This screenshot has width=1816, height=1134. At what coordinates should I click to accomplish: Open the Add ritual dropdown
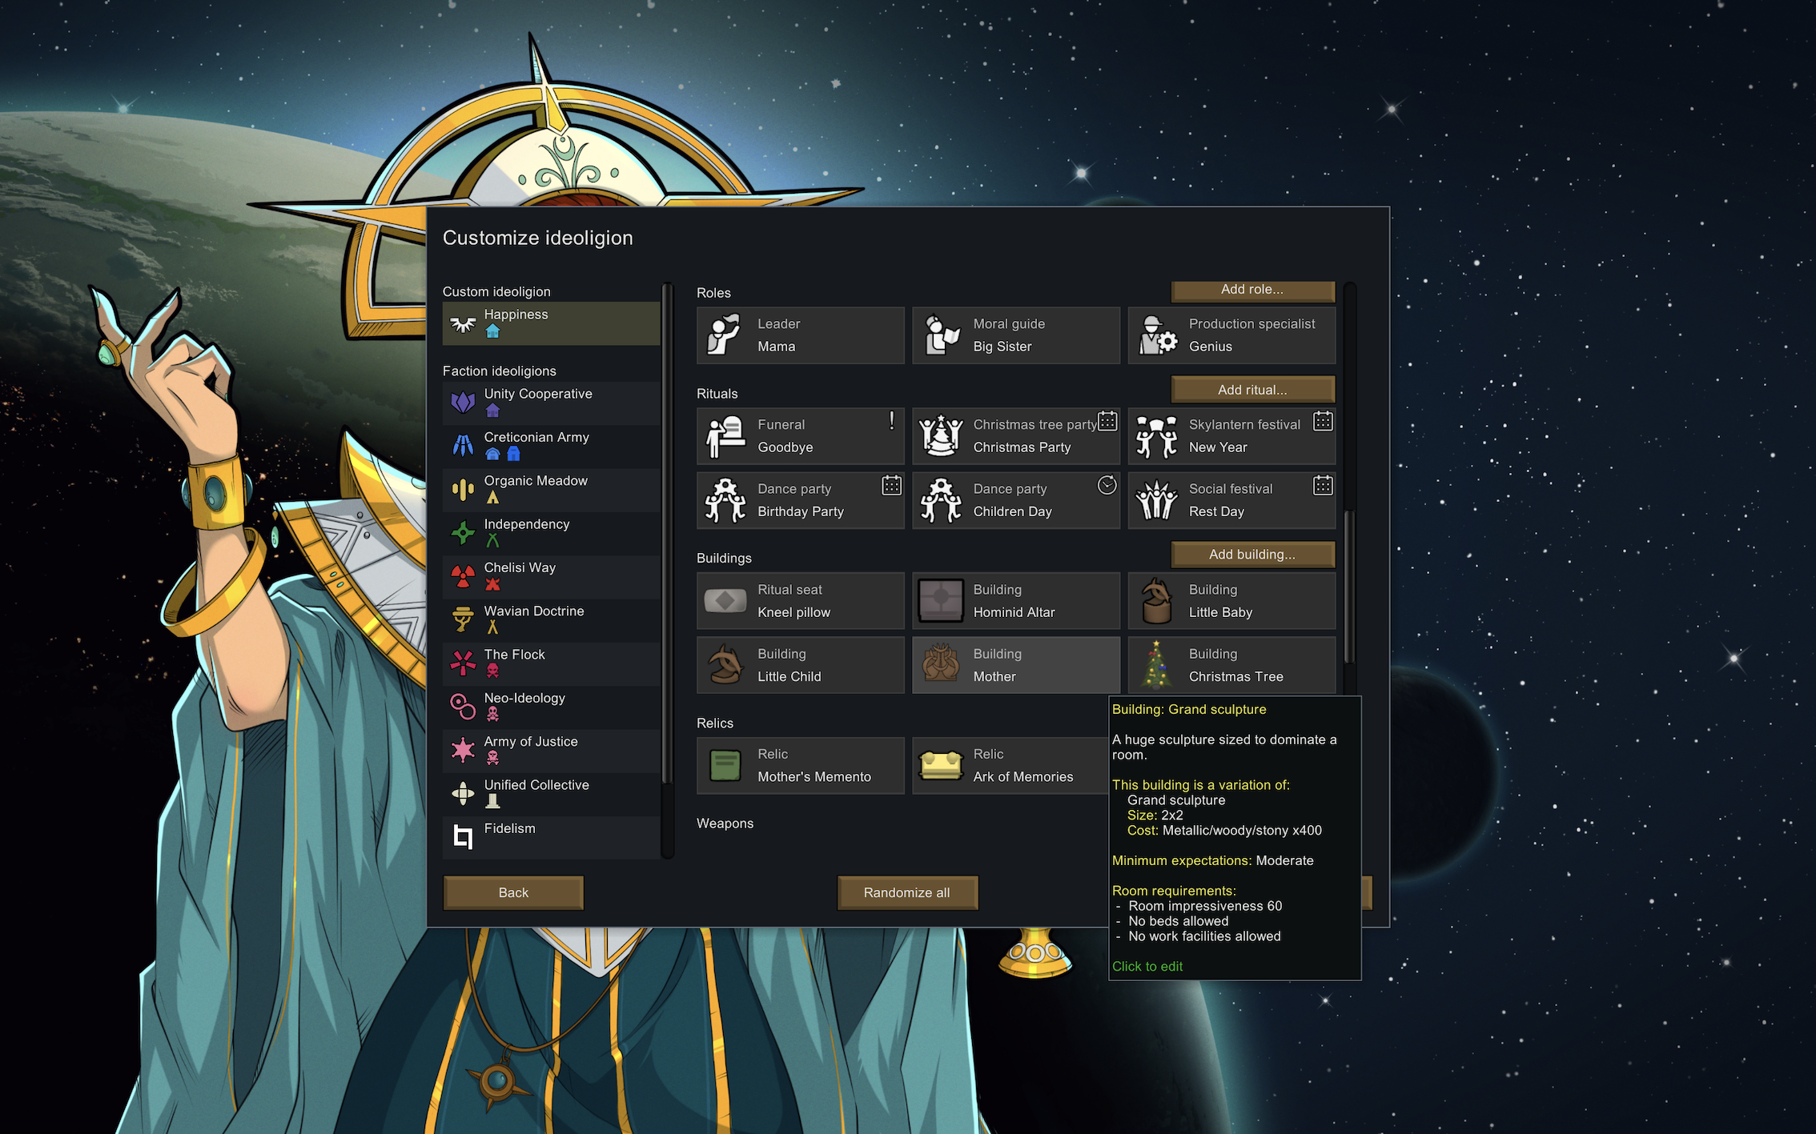(x=1252, y=390)
